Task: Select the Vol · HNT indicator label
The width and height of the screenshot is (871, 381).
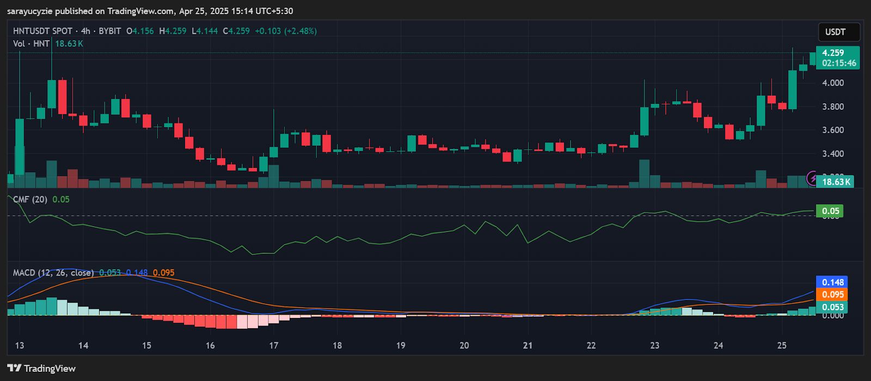Action: click(x=31, y=43)
